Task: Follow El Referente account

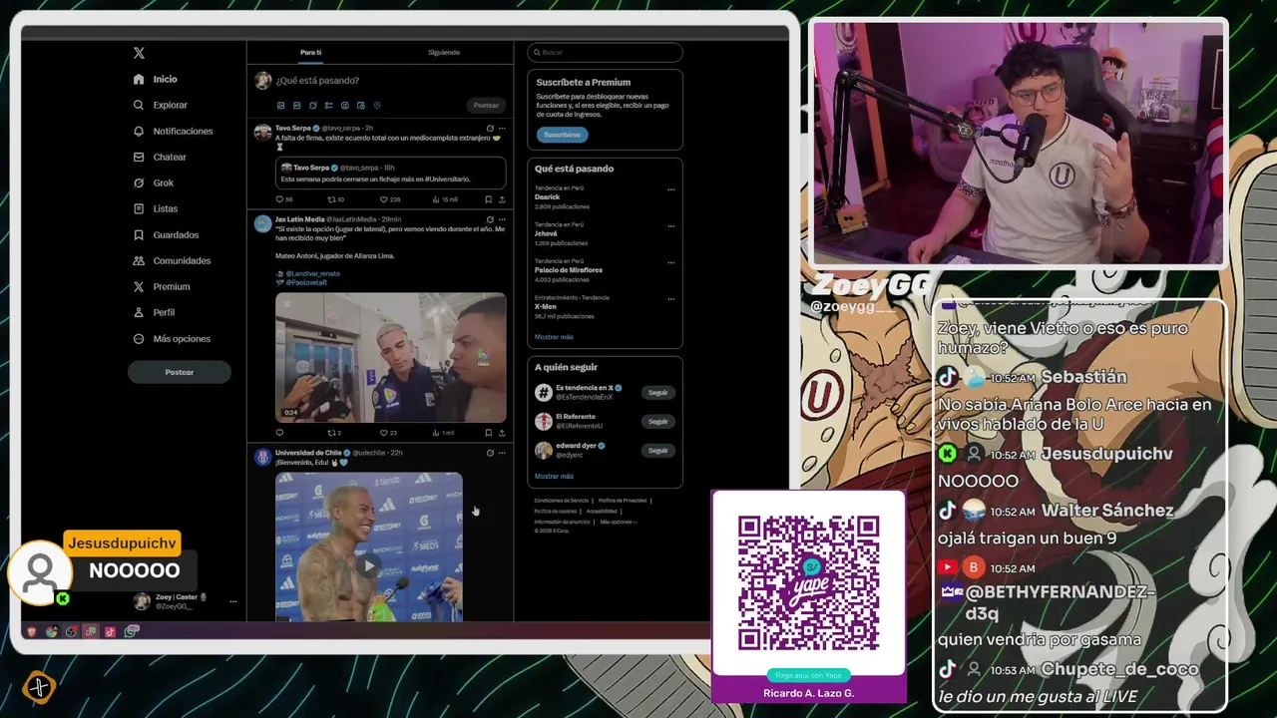Action: (x=657, y=421)
